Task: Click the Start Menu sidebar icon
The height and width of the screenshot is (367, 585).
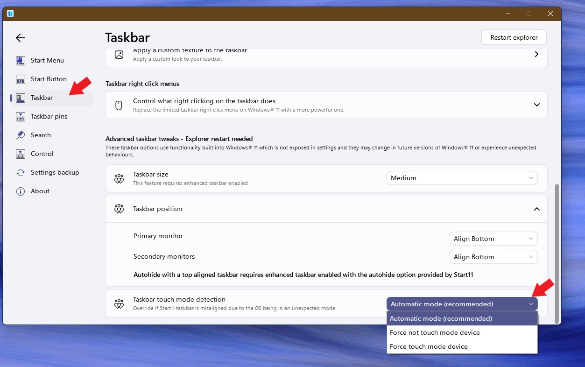Action: click(21, 60)
